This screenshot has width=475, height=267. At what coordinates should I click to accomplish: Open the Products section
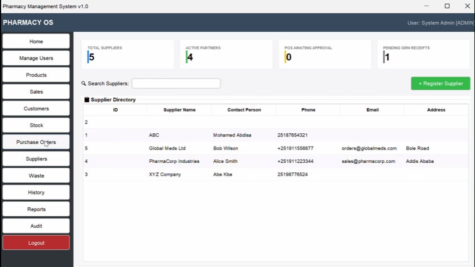(36, 75)
